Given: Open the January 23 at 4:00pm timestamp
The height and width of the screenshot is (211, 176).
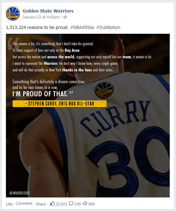Looking at the screenshot, I should click(x=41, y=17).
